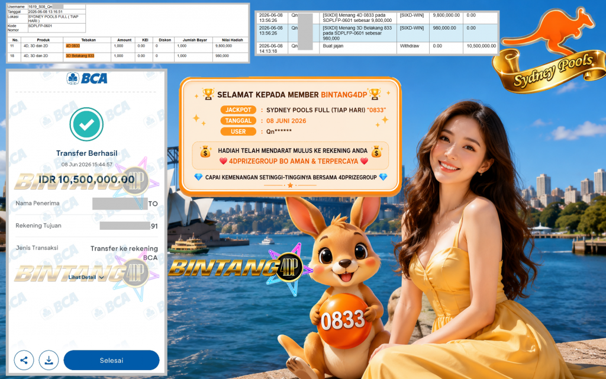Tap the download icon on the BCA receipt
Image resolution: width=606 pixels, height=379 pixels.
(x=49, y=361)
